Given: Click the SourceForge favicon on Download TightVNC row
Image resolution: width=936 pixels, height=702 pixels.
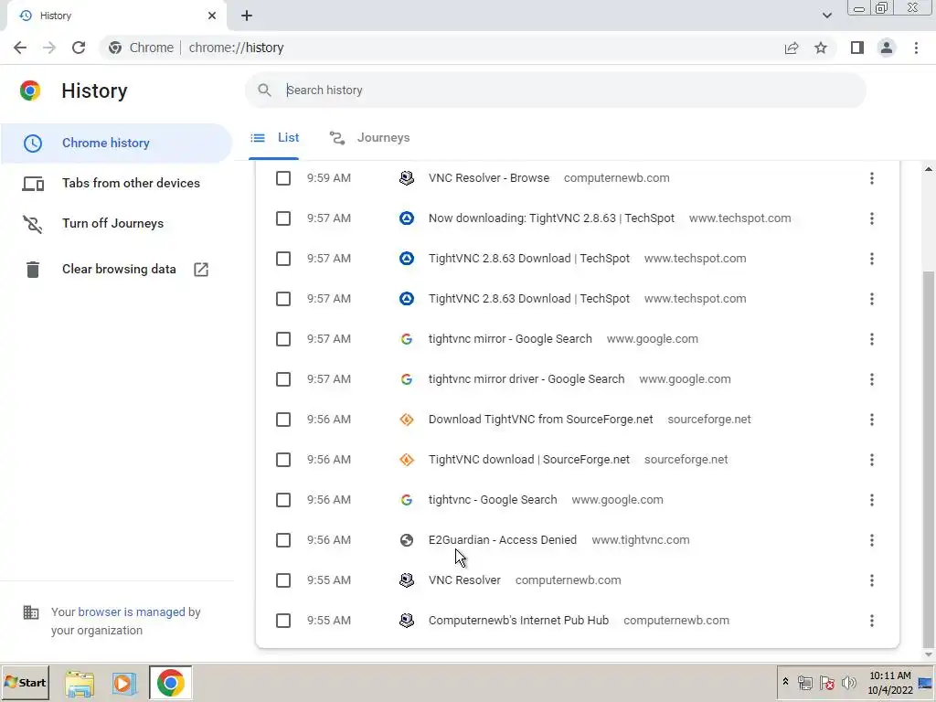Looking at the screenshot, I should [407, 420].
